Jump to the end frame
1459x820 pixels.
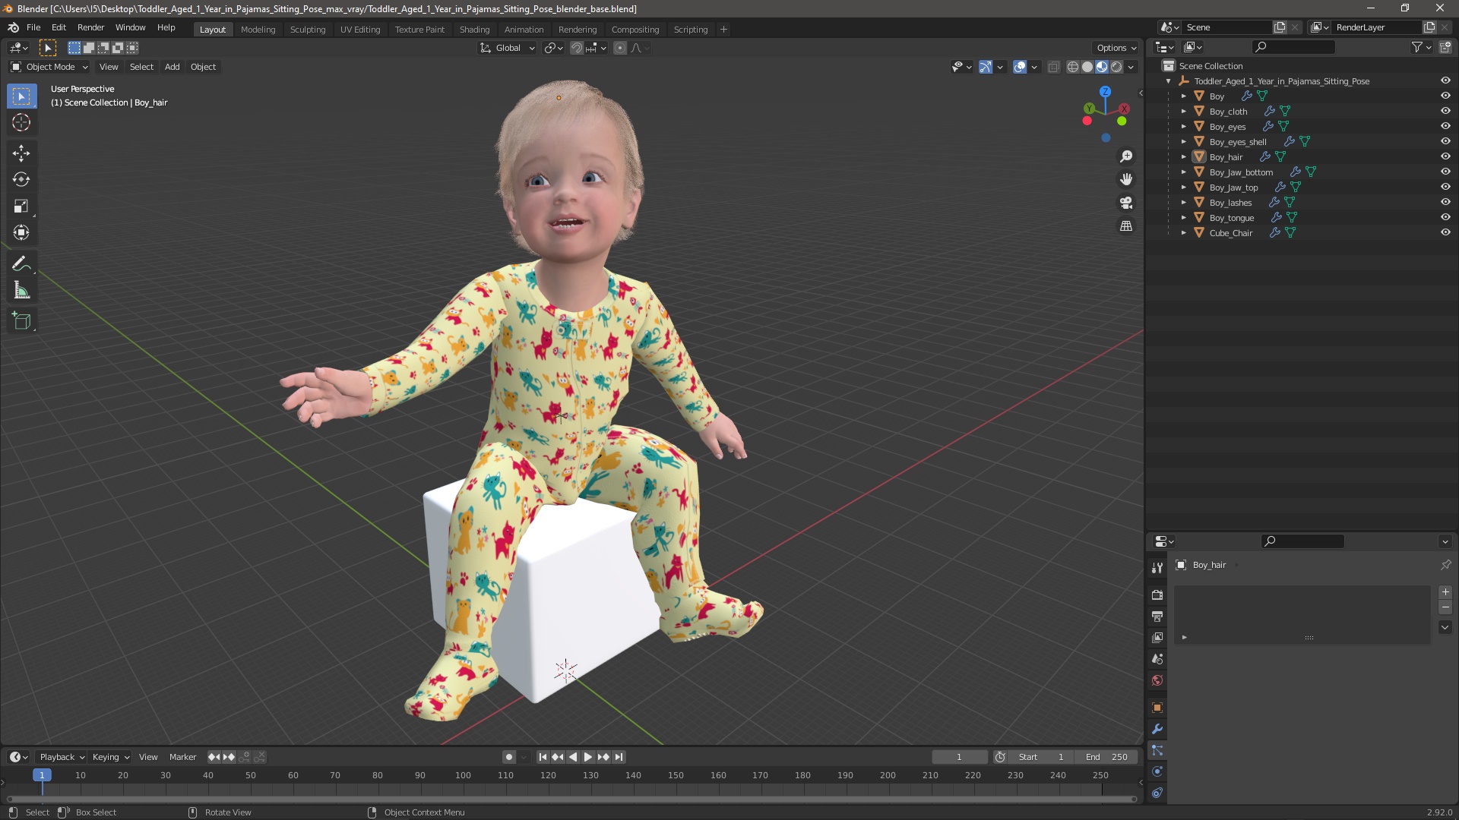pyautogui.click(x=619, y=757)
